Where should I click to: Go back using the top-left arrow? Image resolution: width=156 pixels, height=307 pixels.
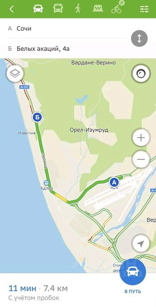point(12,9)
